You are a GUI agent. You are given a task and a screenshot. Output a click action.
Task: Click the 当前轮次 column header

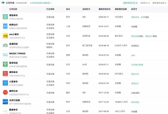click(x=86, y=9)
